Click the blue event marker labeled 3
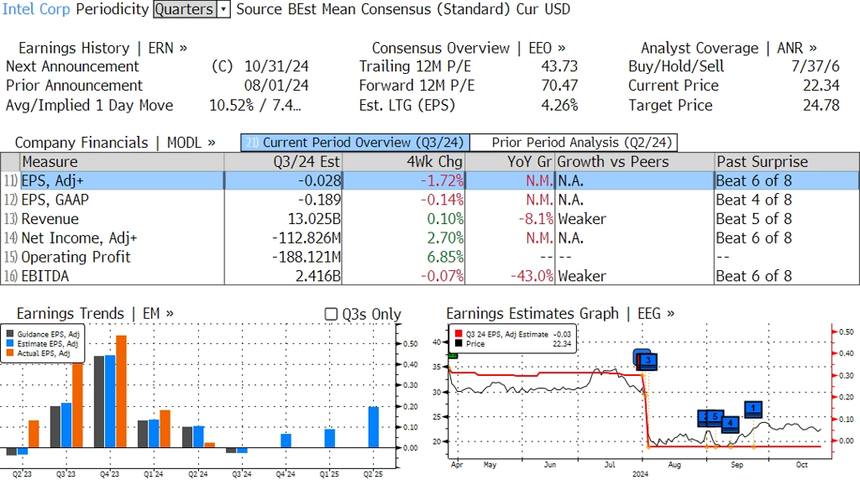860x480 pixels. coord(648,361)
